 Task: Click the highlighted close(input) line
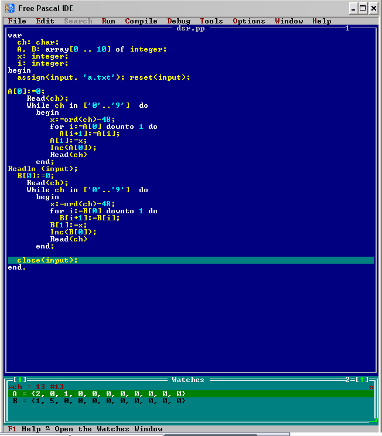pos(47,260)
